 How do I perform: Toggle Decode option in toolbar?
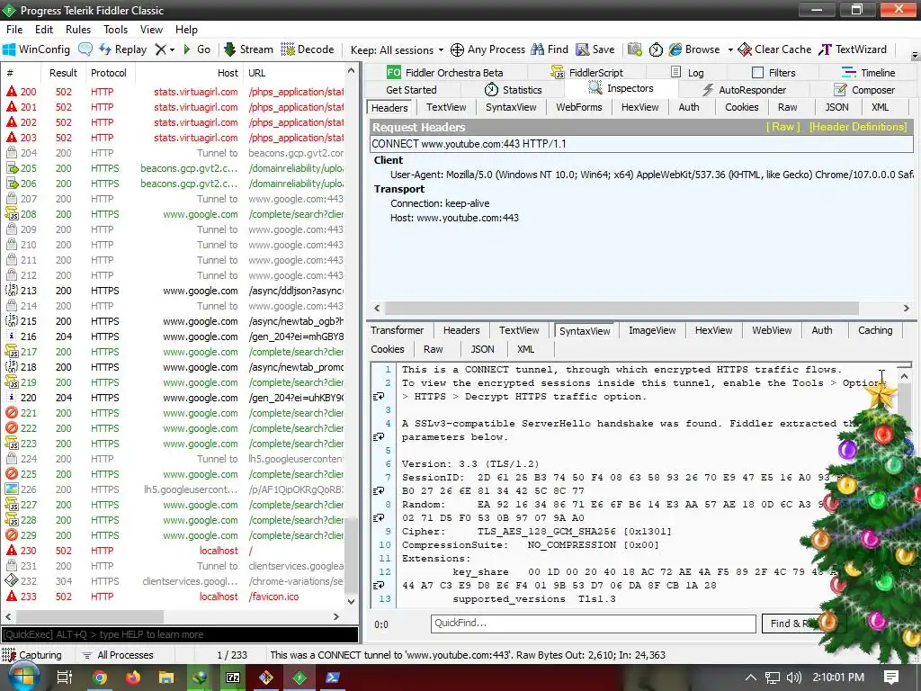pos(308,49)
